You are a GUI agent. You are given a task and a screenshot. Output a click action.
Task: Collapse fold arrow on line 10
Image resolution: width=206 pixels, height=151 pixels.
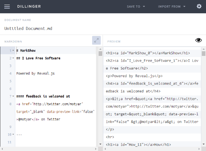point(13,134)
